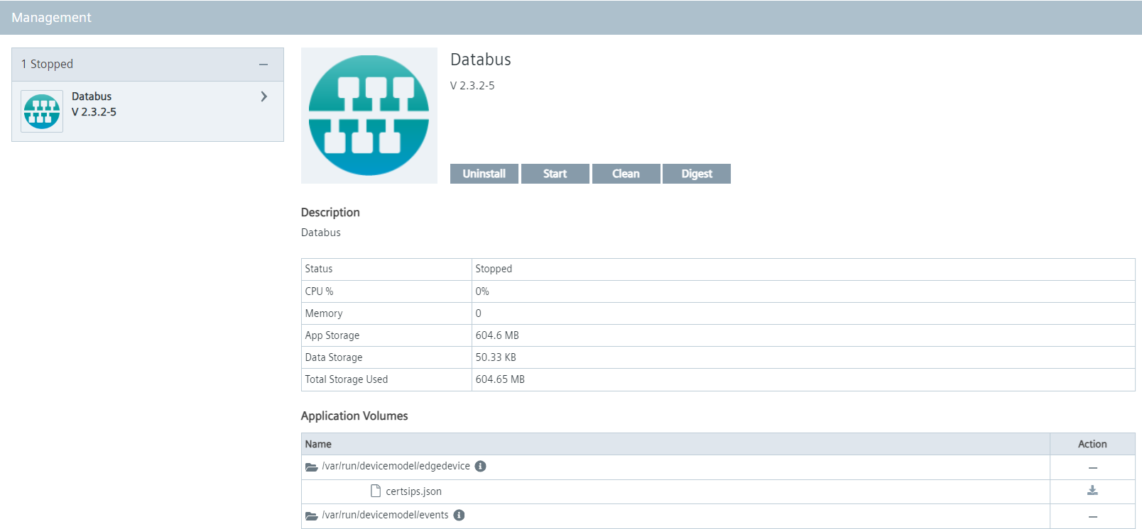Viewport: 1142px width, 529px height.
Task: Click the Databus description text
Action: 321,233
